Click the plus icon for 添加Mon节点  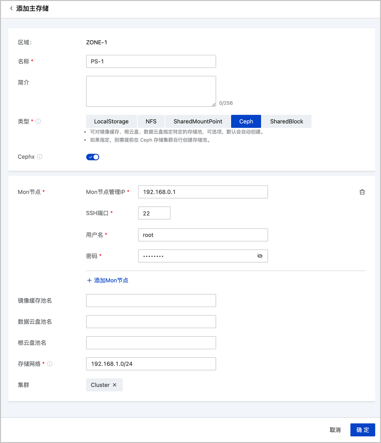[x=89, y=280]
